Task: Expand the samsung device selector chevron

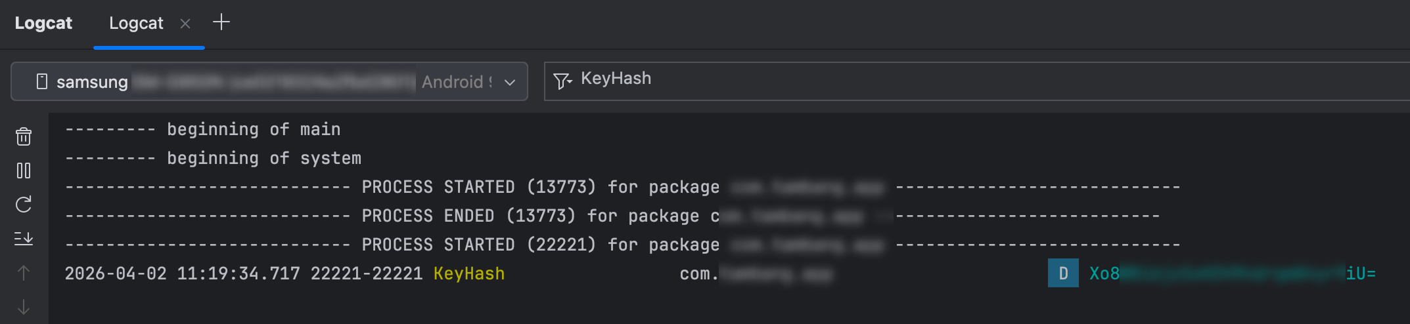Action: pos(510,82)
